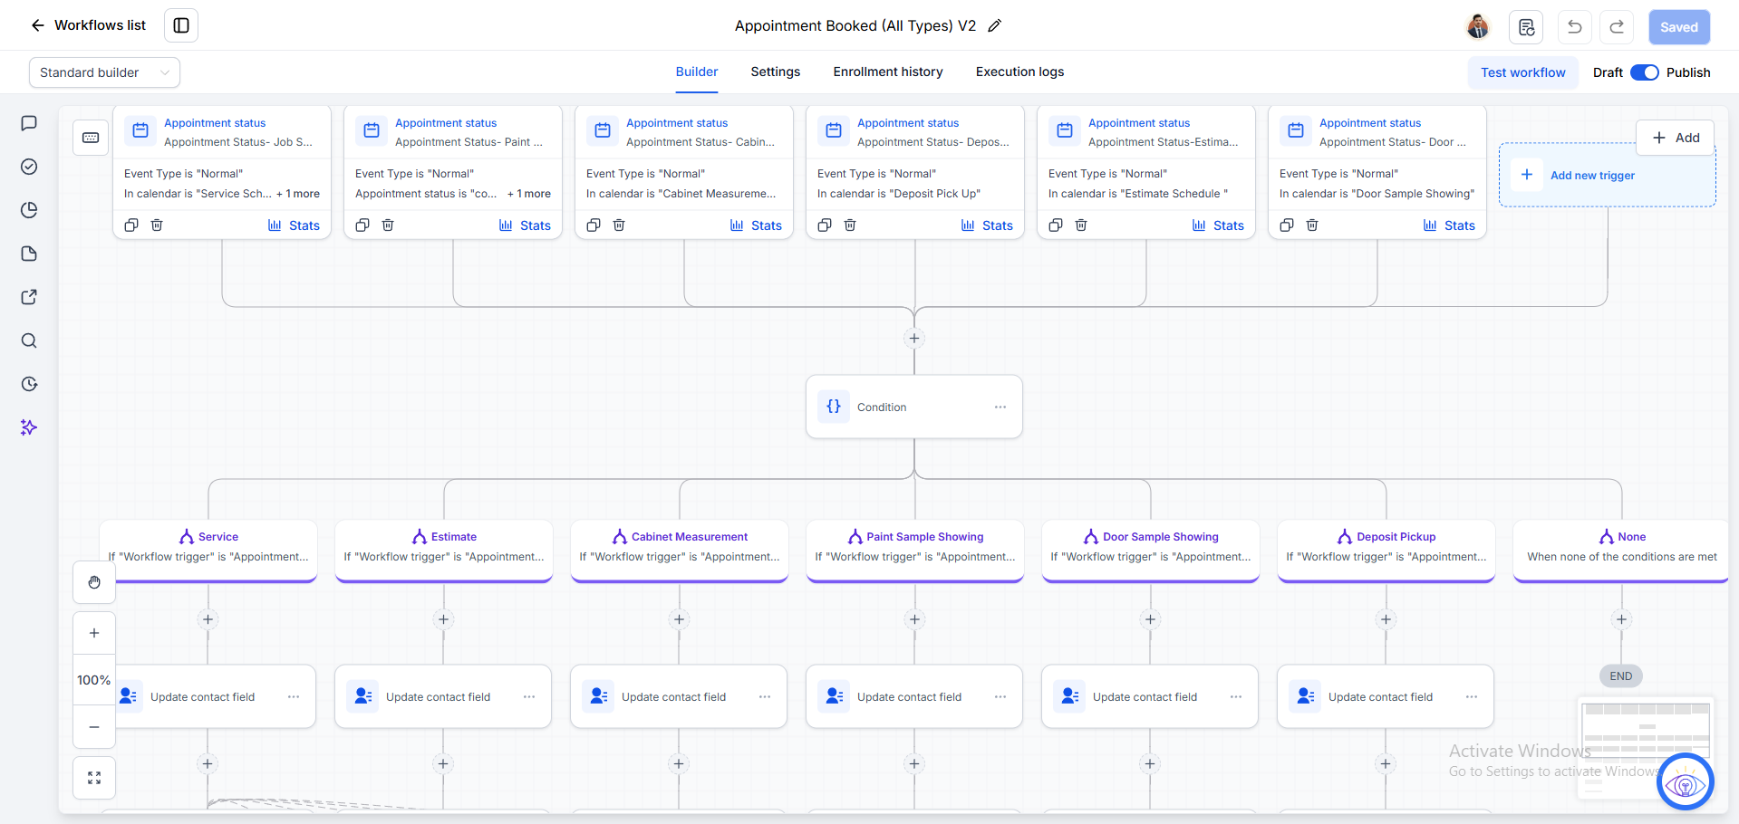The height and width of the screenshot is (824, 1739).
Task: Open Stats for Cabinet trigger
Action: click(756, 225)
